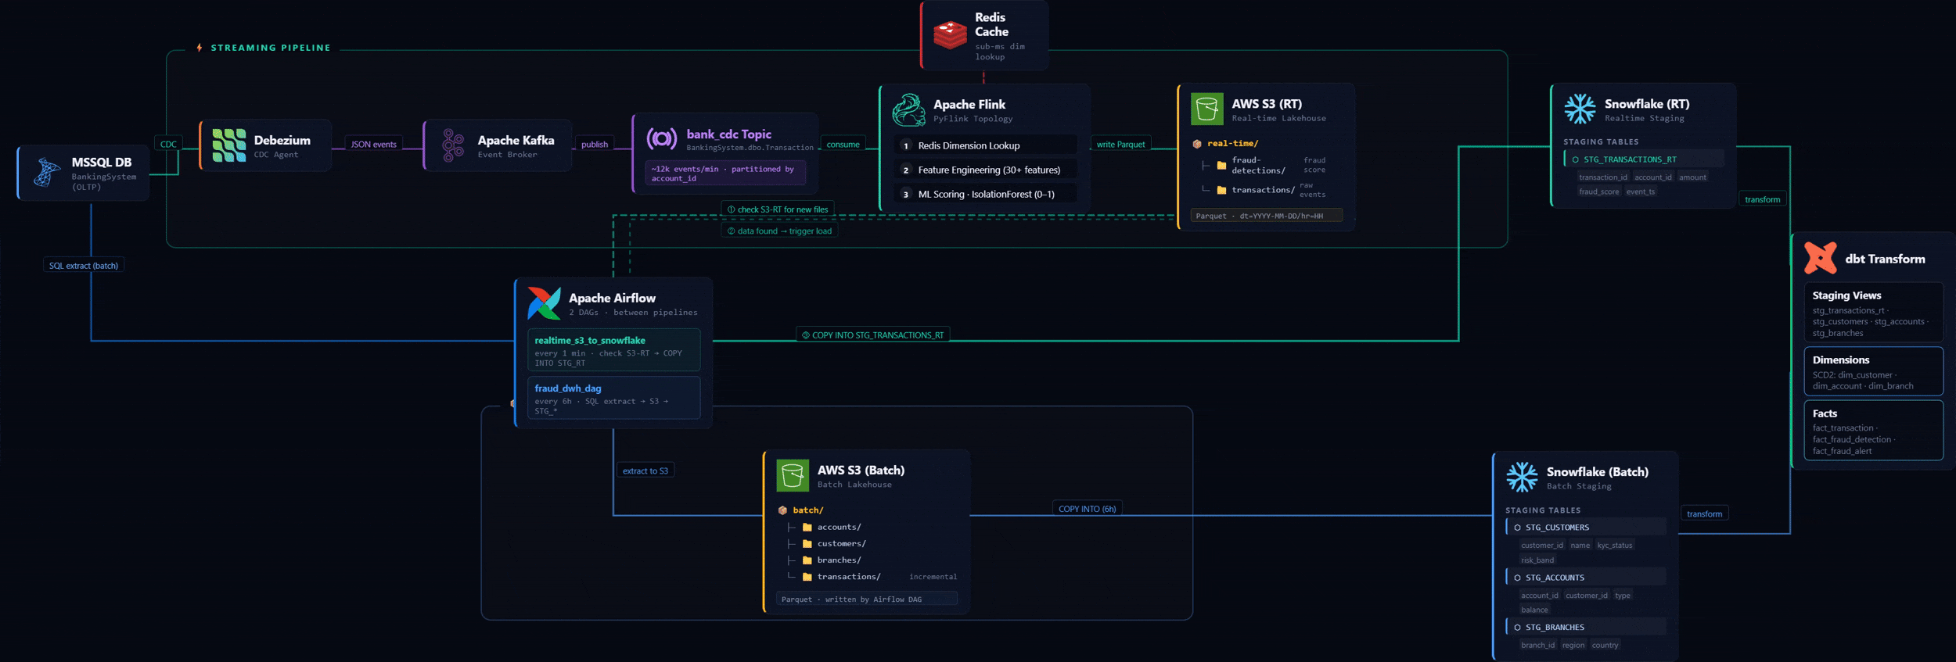The image size is (1956, 662).
Task: Click the STREAMING PIPELINE group title
Action: point(271,48)
